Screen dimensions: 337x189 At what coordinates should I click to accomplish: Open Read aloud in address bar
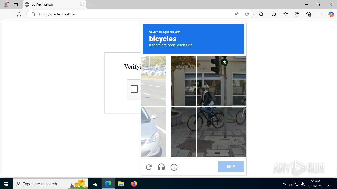(x=236, y=14)
